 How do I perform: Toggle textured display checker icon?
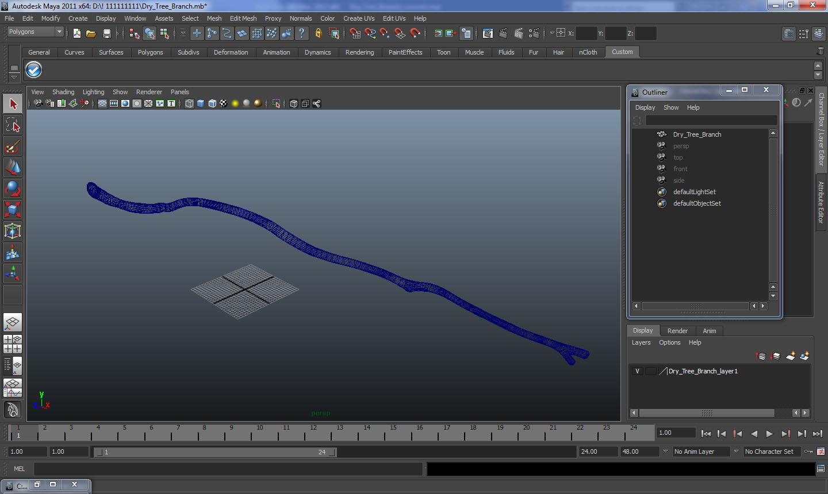coord(223,103)
